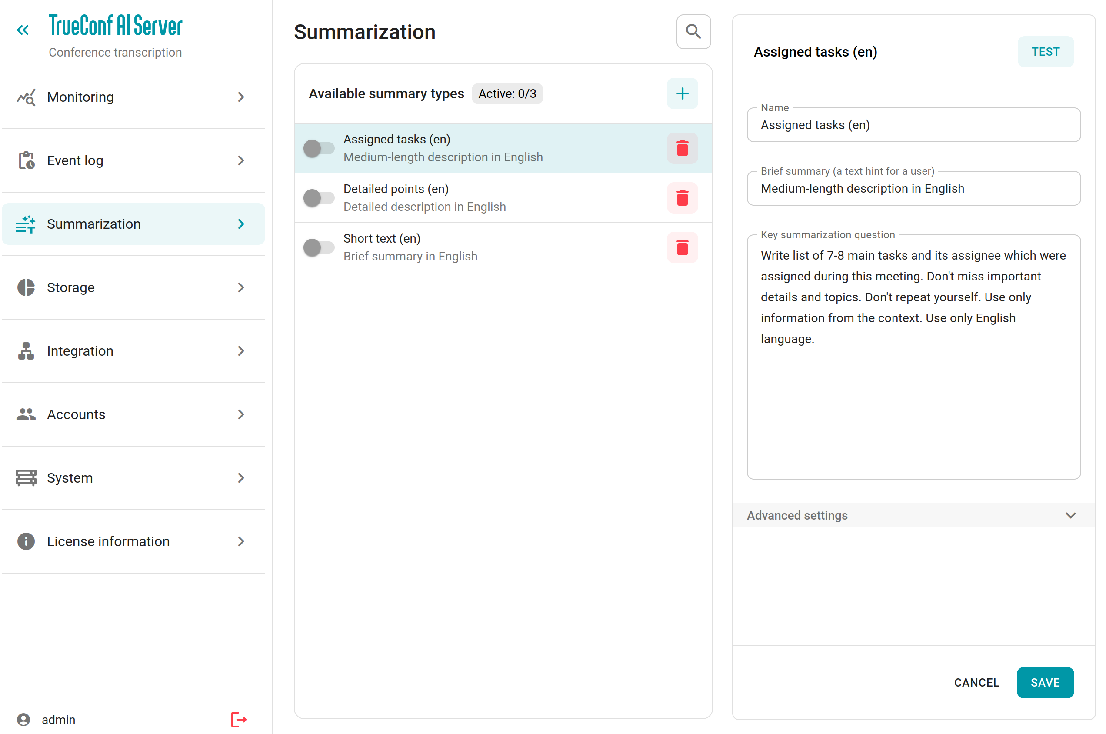Click the Name input field
The image size is (1106, 734).
click(913, 125)
